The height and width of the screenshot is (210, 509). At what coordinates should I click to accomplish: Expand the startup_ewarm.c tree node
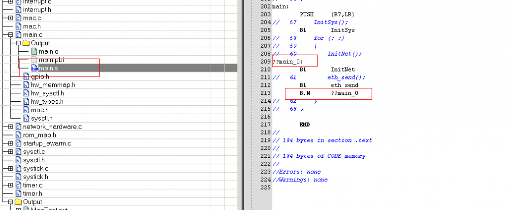10,143
